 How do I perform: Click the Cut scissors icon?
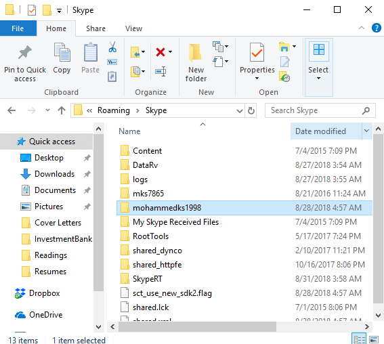[x=112, y=47]
